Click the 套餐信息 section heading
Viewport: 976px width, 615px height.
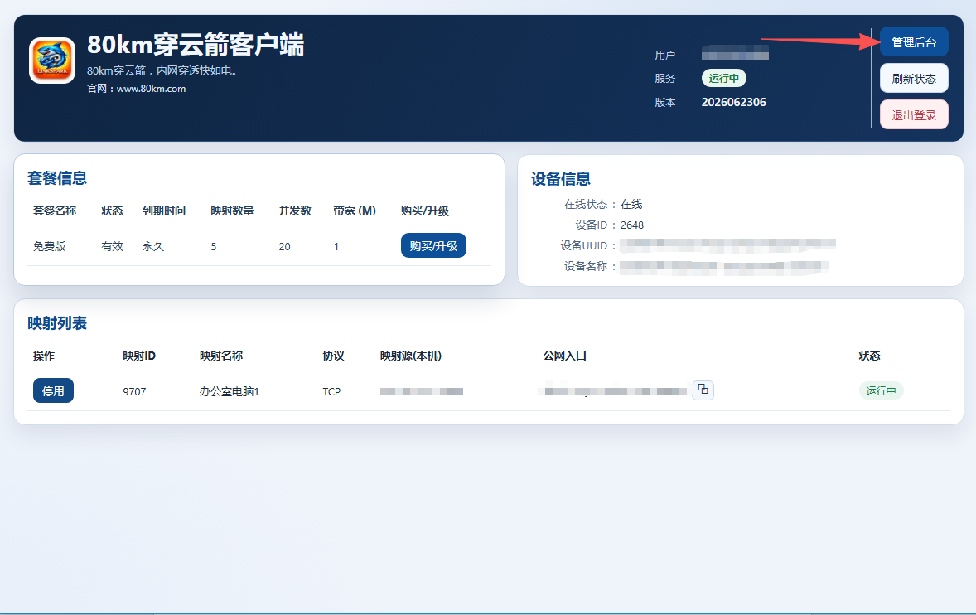click(57, 178)
